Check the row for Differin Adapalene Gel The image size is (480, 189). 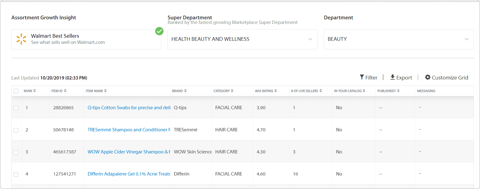(x=16, y=174)
